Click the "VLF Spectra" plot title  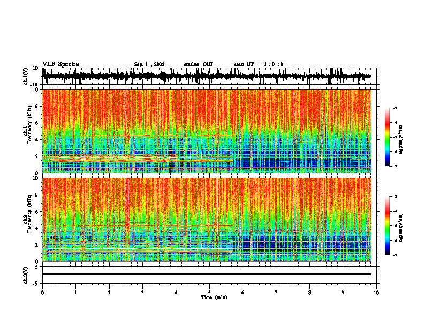click(60, 64)
